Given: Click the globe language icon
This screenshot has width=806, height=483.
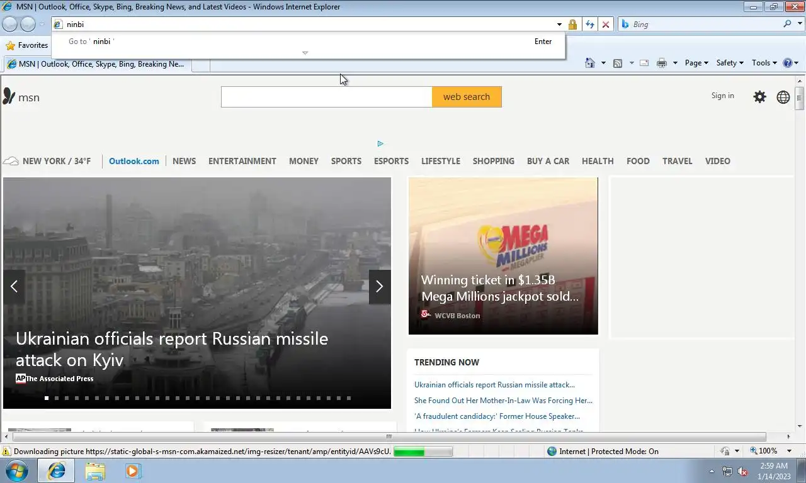Looking at the screenshot, I should 783,97.
